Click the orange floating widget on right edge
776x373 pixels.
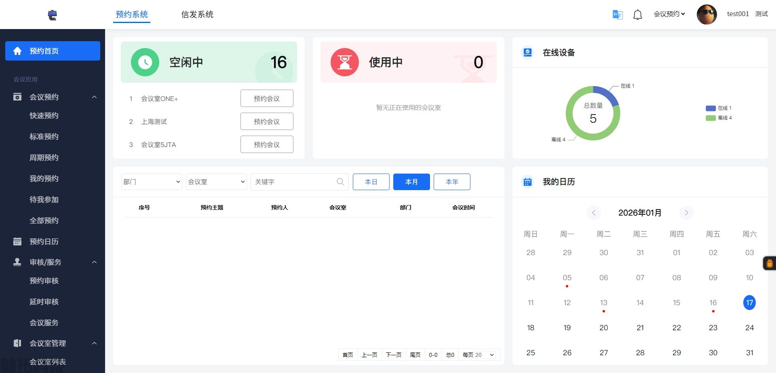(769, 263)
